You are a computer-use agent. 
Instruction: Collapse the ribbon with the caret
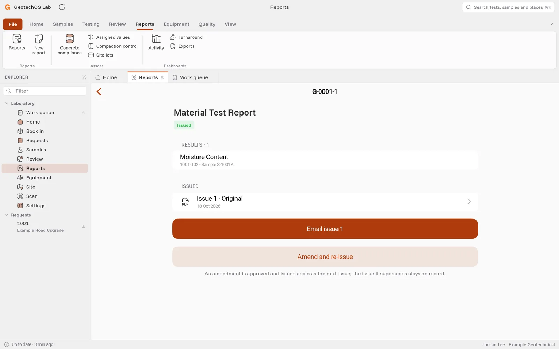[x=552, y=24]
